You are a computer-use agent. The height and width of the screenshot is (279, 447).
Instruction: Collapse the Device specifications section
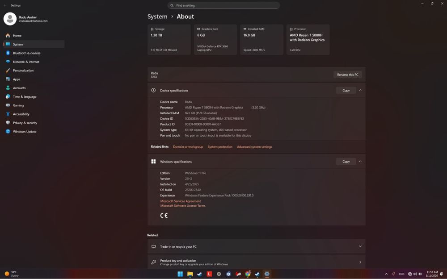[x=360, y=90]
